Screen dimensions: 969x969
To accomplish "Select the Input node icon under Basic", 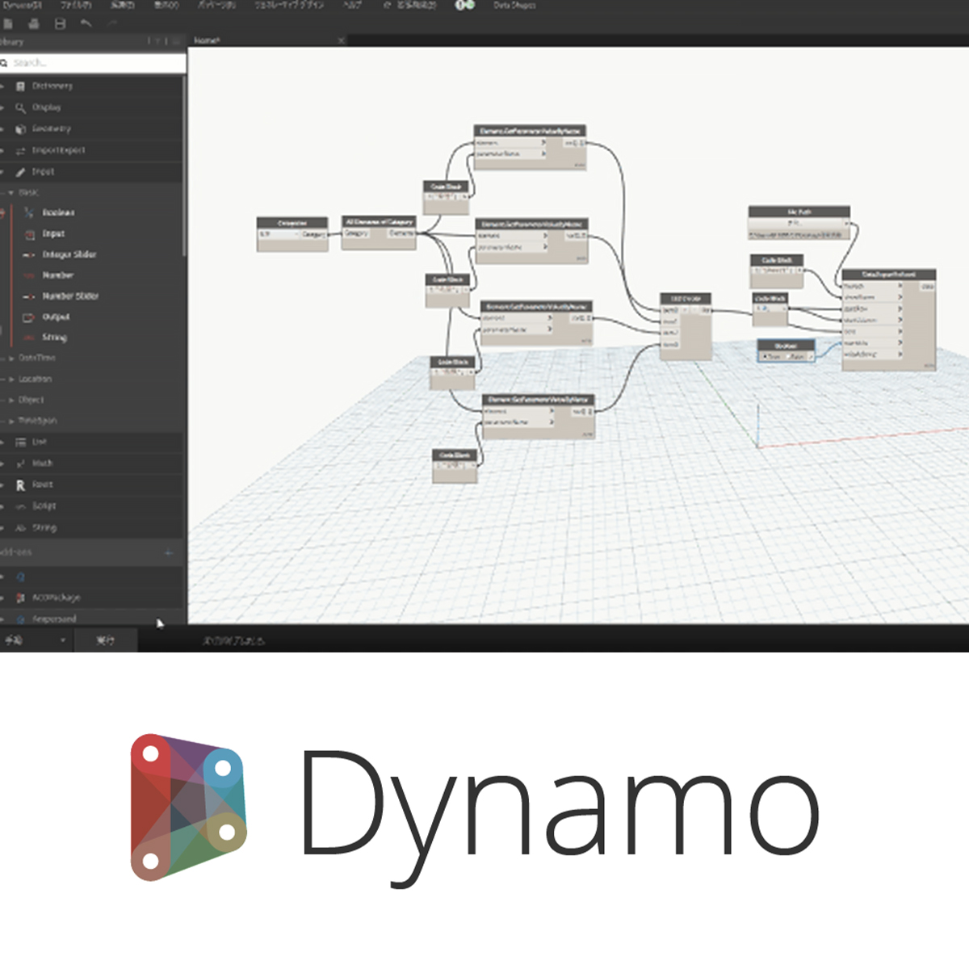I will [29, 233].
